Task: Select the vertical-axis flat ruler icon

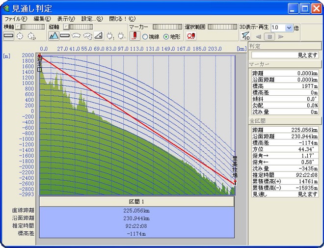Action: [65, 36]
